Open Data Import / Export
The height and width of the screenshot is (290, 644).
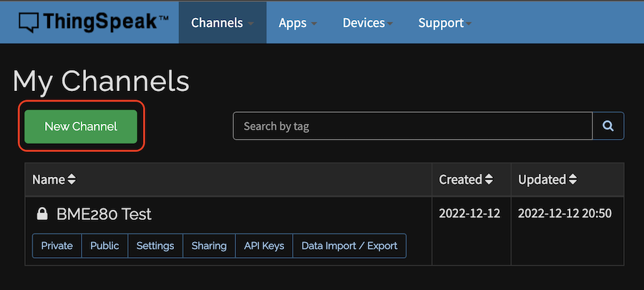coord(349,246)
